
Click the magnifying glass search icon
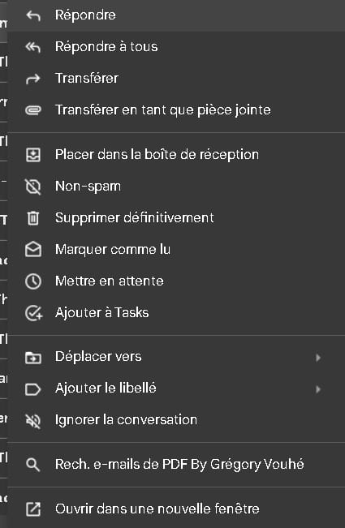tap(33, 465)
